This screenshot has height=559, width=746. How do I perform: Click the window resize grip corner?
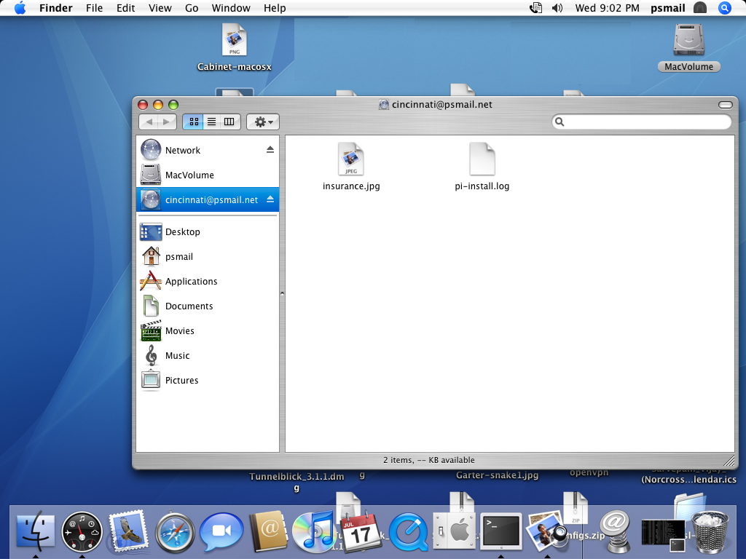729,460
